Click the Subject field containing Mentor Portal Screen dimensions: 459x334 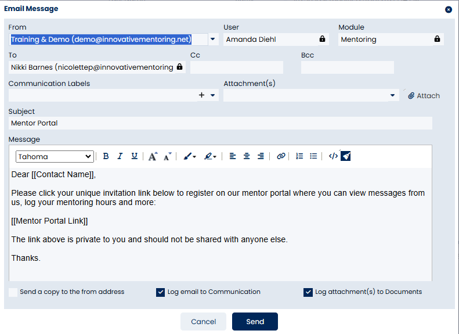click(221, 123)
